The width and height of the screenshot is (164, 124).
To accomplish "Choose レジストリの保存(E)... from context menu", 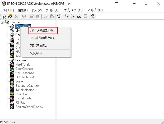I will point(43,38).
